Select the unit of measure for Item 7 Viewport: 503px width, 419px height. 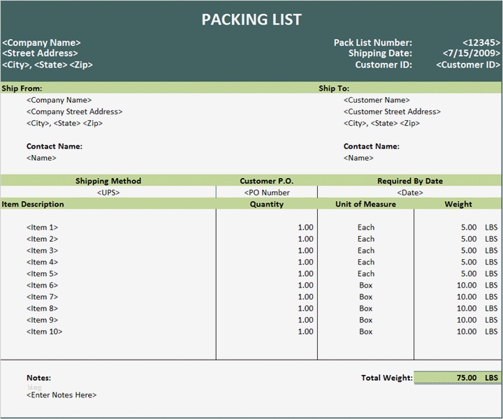366,297
